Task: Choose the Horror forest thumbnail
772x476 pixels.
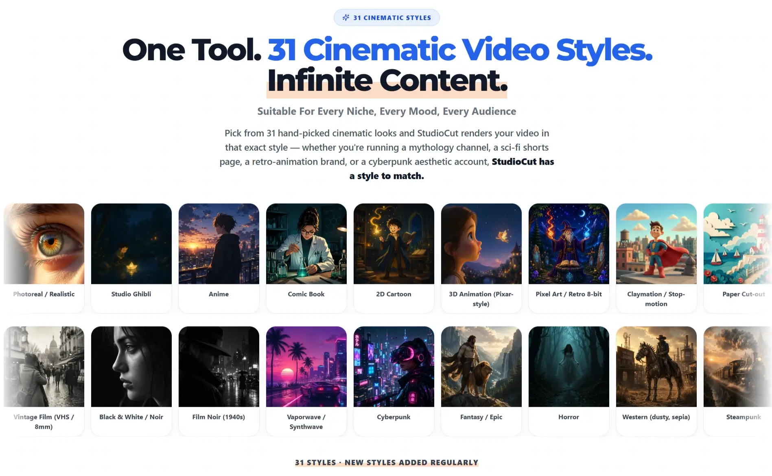Action: 569,367
